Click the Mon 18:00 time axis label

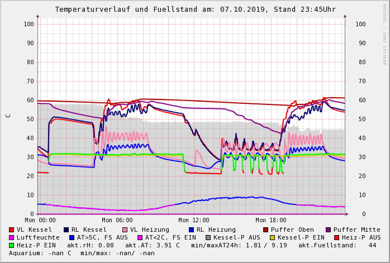(271, 221)
